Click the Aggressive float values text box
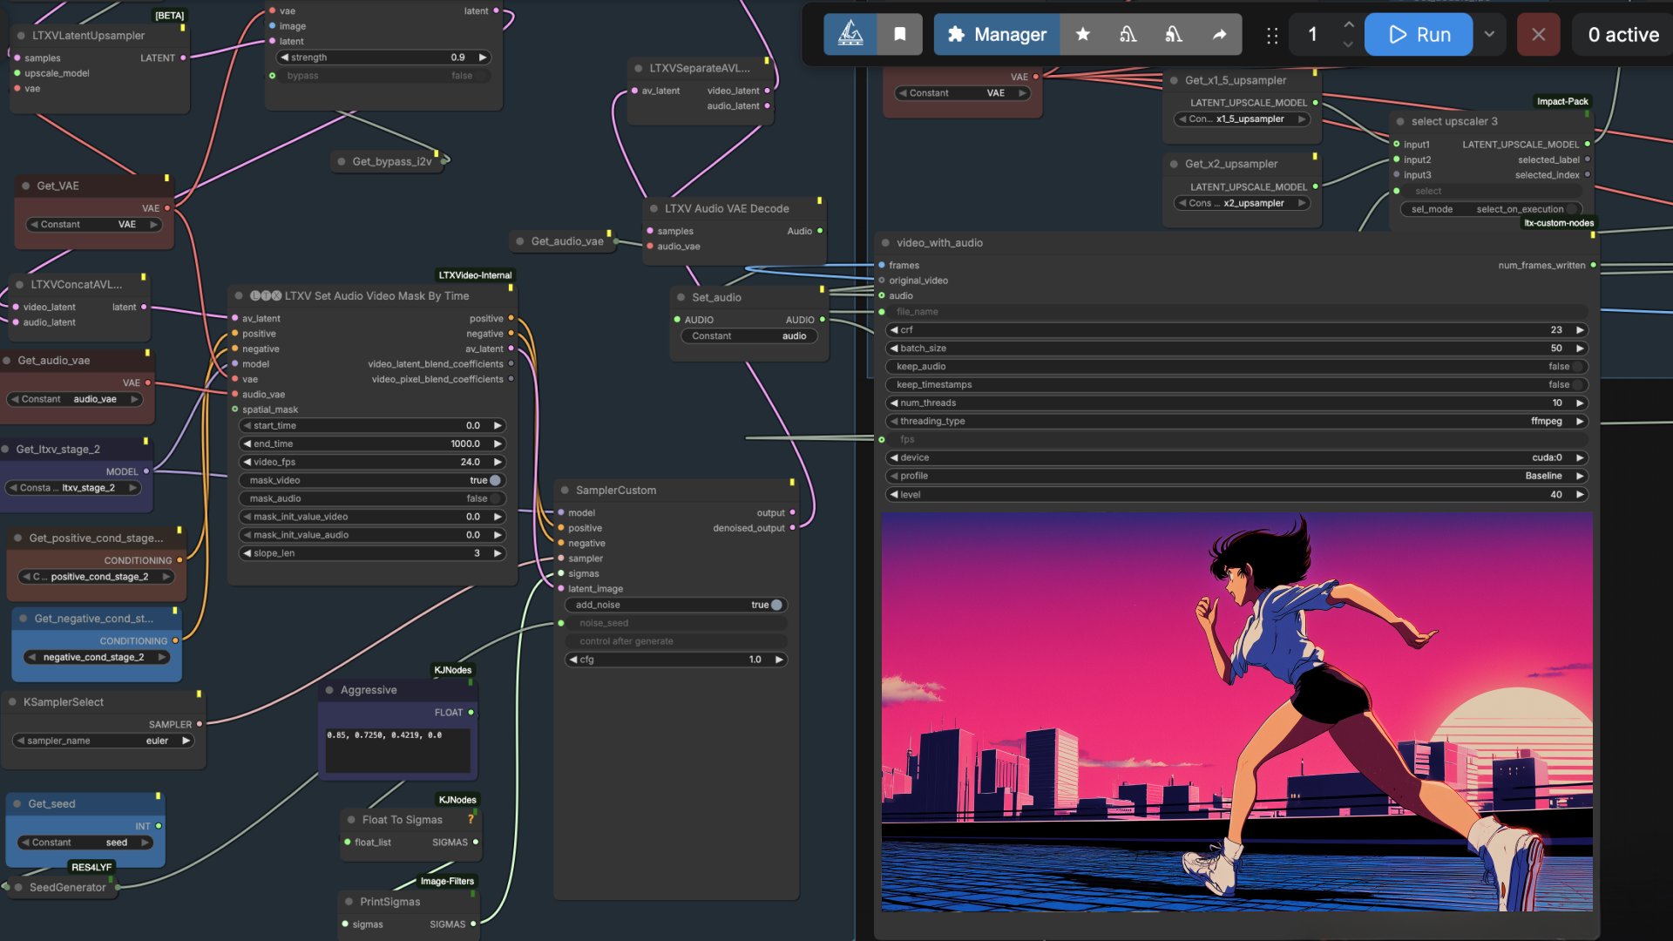 point(398,750)
